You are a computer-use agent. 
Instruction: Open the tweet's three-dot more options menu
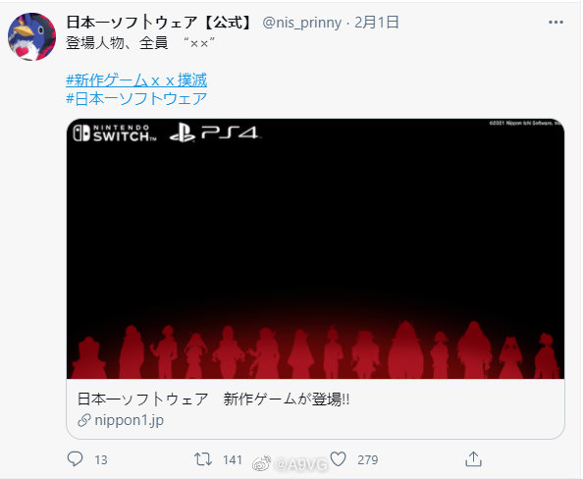[556, 23]
